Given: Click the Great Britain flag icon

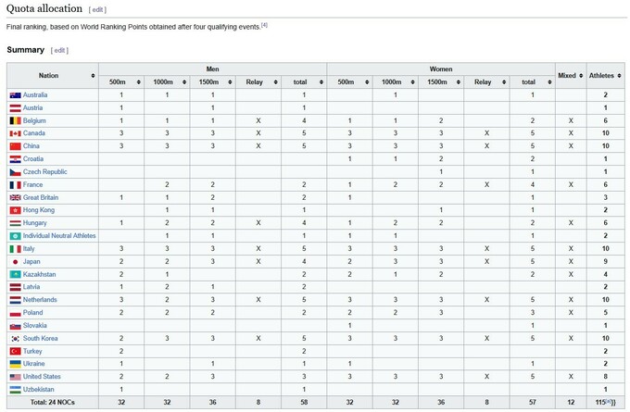Looking at the screenshot, I should tap(15, 197).
